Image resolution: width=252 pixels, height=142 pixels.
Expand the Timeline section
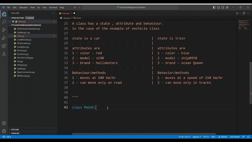click(15, 133)
